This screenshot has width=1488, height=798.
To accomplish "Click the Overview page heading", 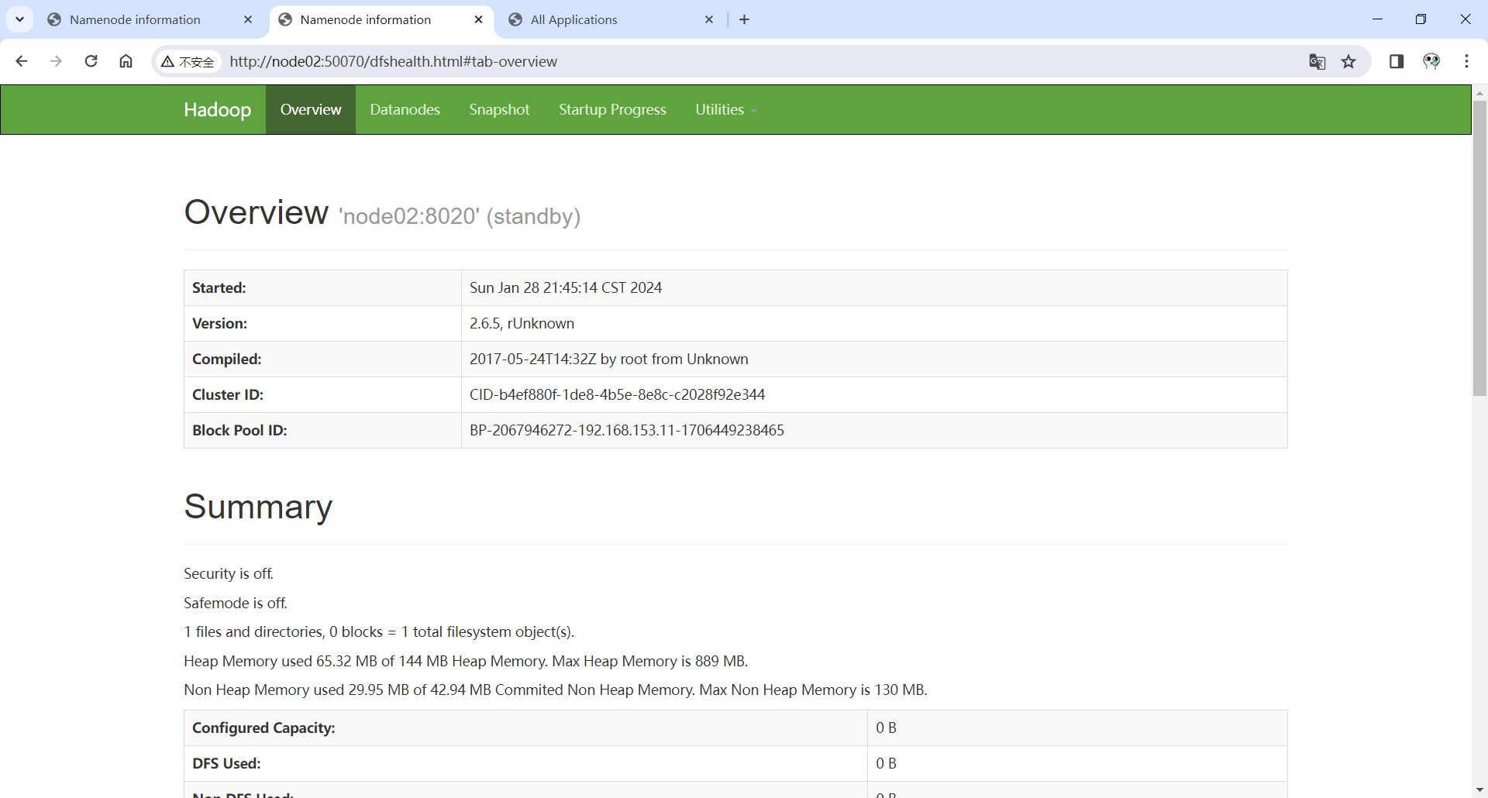I will [x=256, y=212].
